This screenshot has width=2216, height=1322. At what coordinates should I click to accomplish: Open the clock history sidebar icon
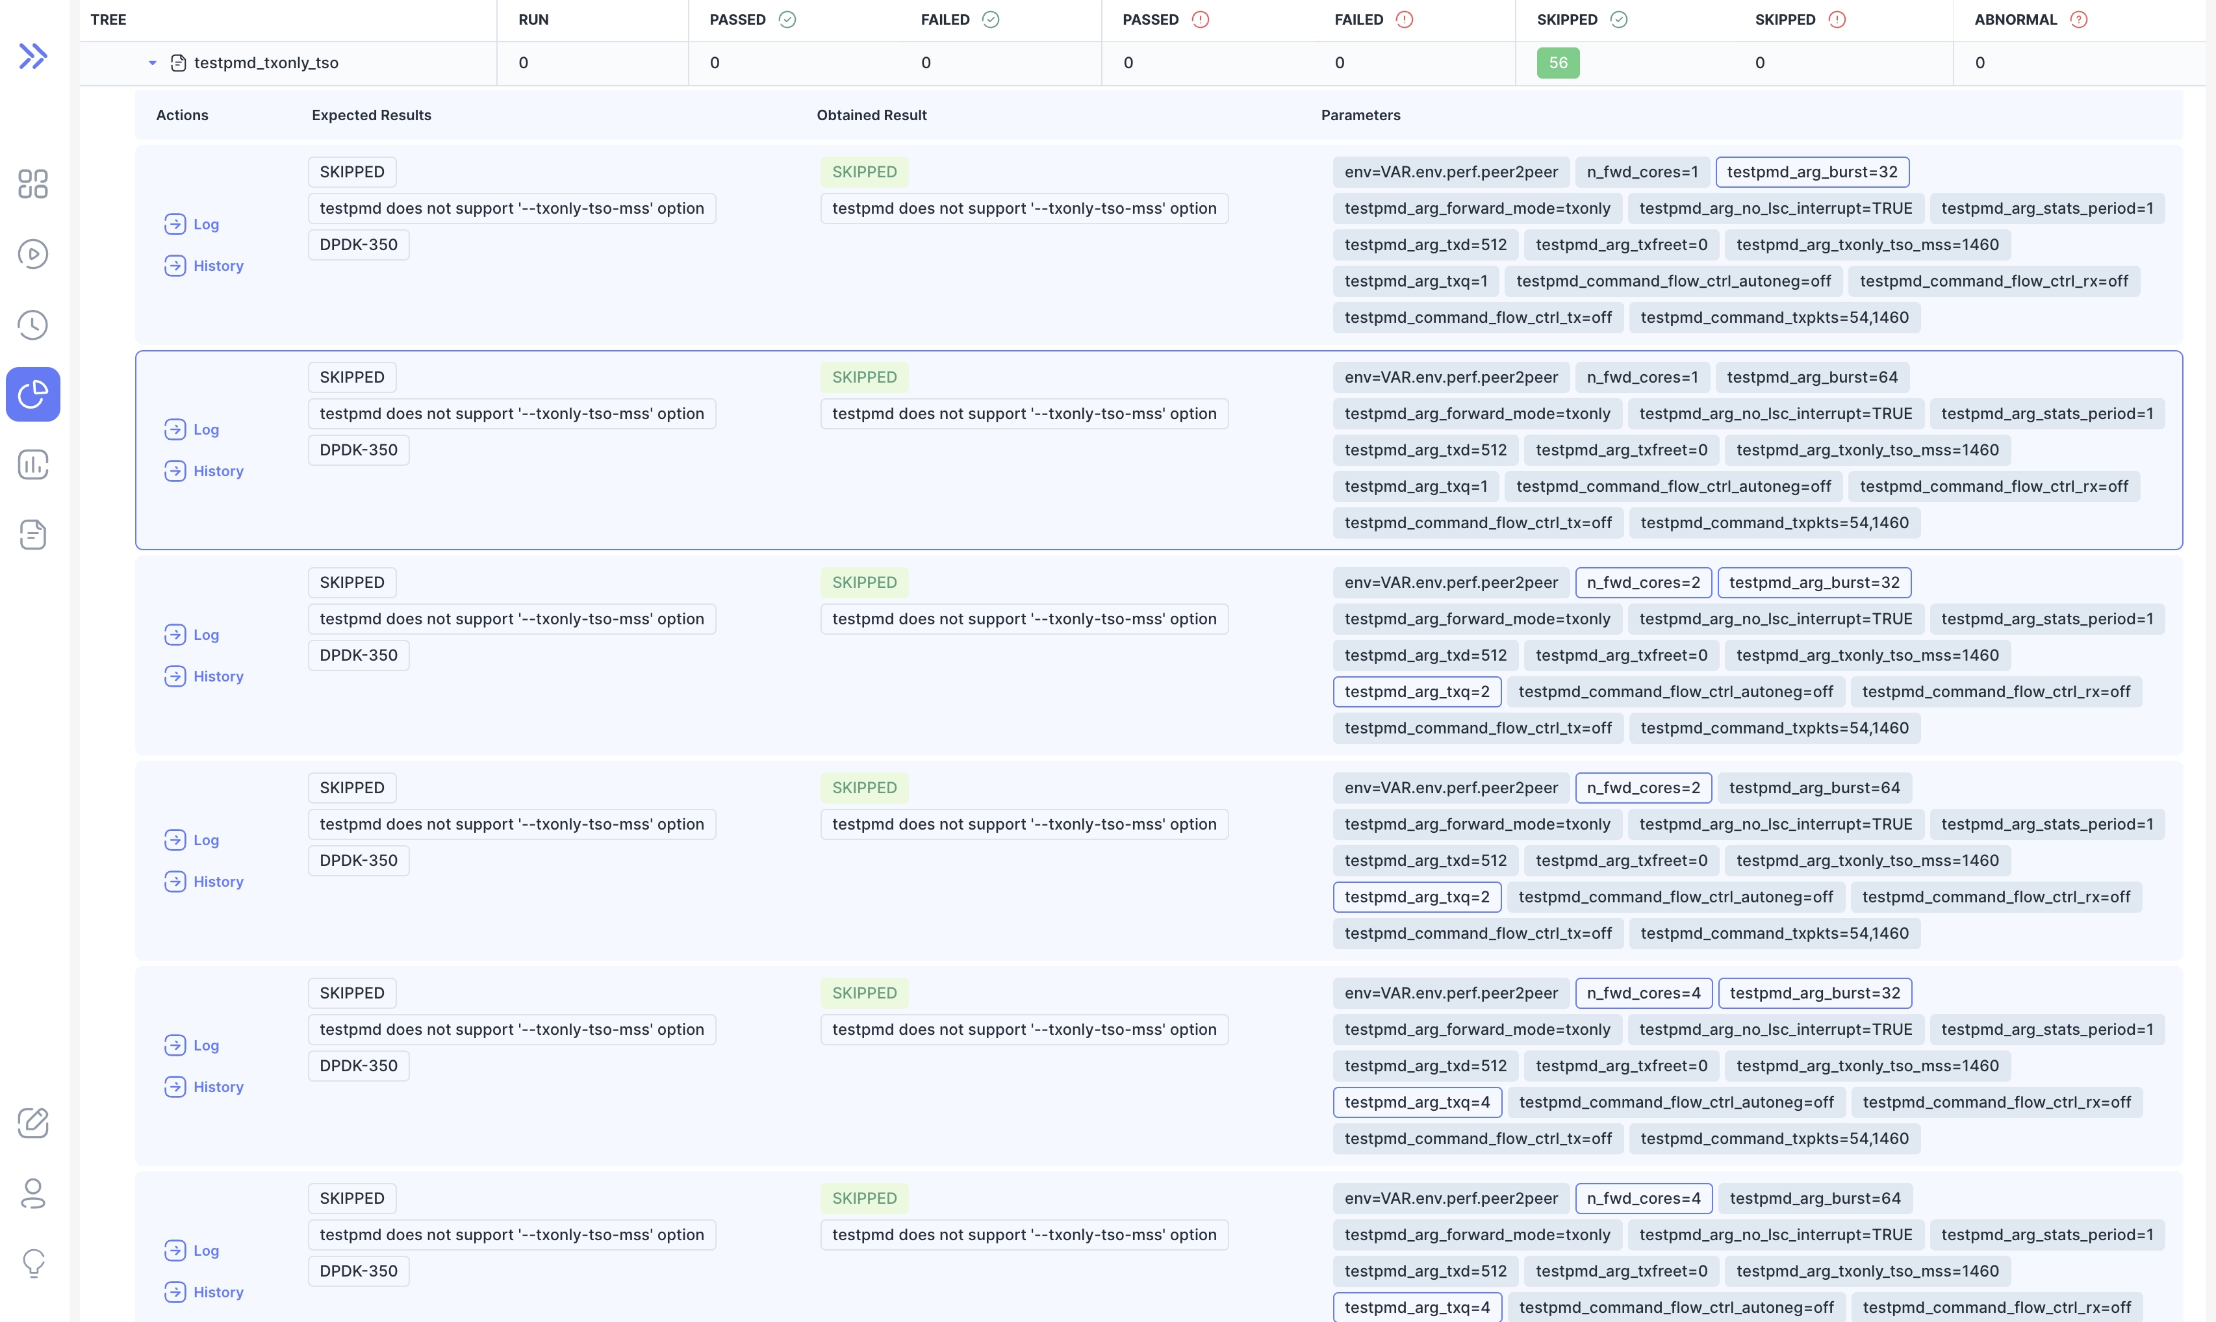[x=33, y=324]
